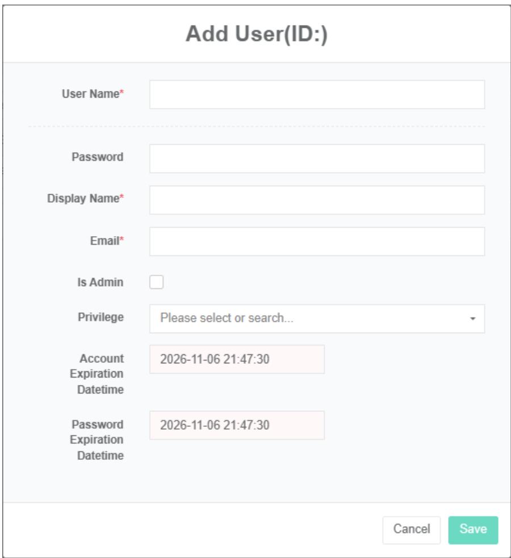Image resolution: width=511 pixels, height=558 pixels.
Task: Focus the Password text box
Action: (317, 158)
